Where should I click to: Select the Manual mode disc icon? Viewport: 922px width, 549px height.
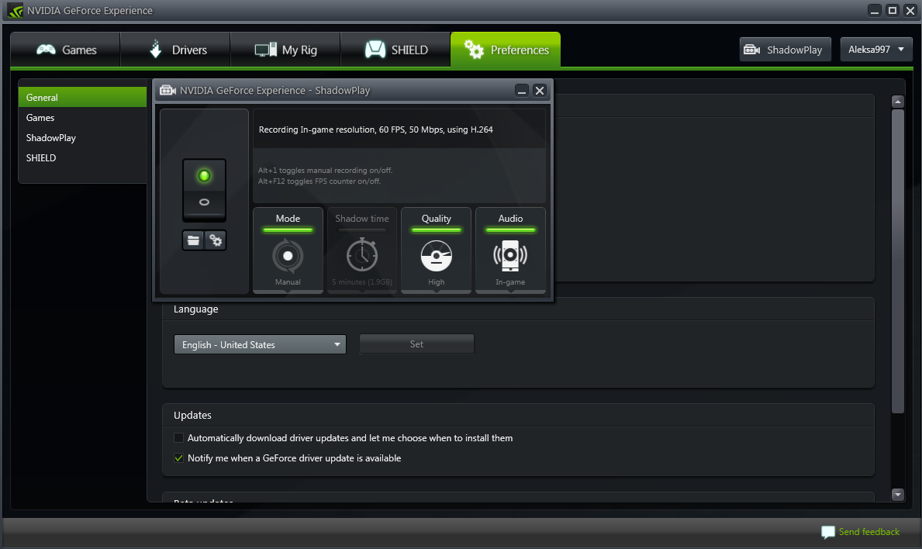(288, 256)
